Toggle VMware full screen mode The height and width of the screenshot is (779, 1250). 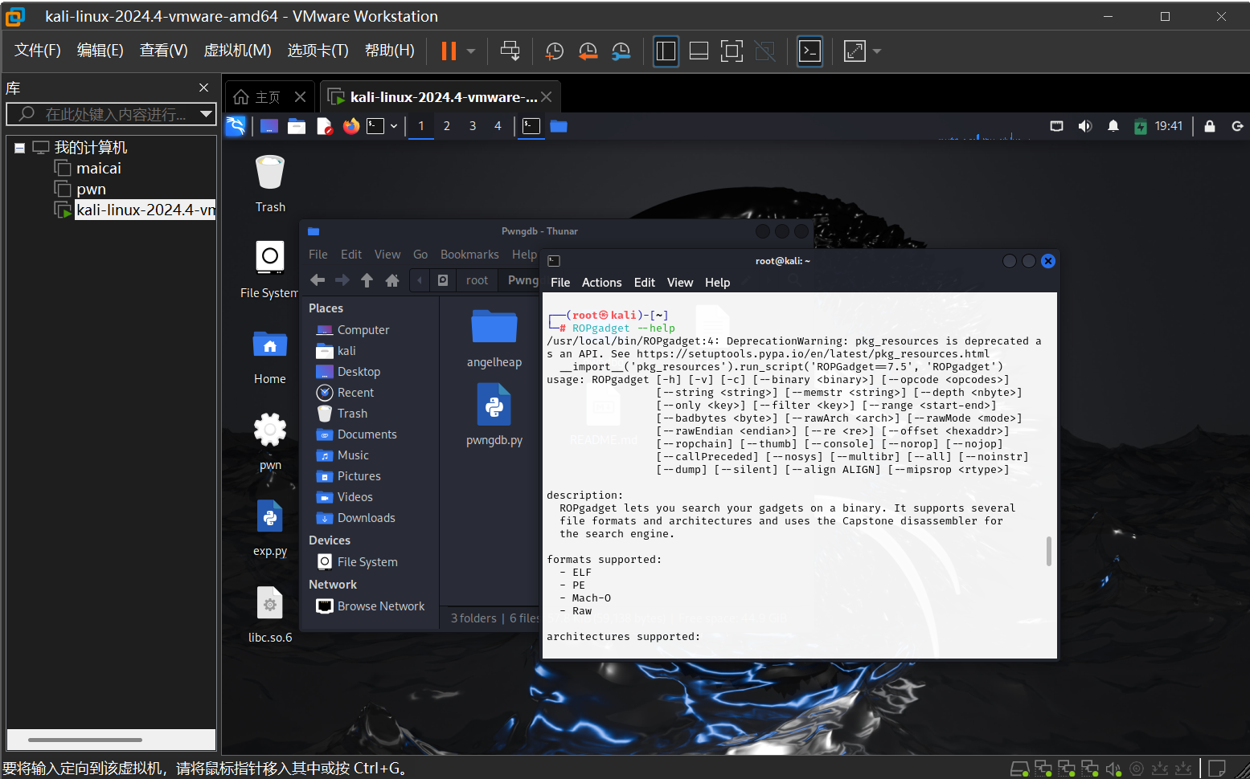point(732,51)
